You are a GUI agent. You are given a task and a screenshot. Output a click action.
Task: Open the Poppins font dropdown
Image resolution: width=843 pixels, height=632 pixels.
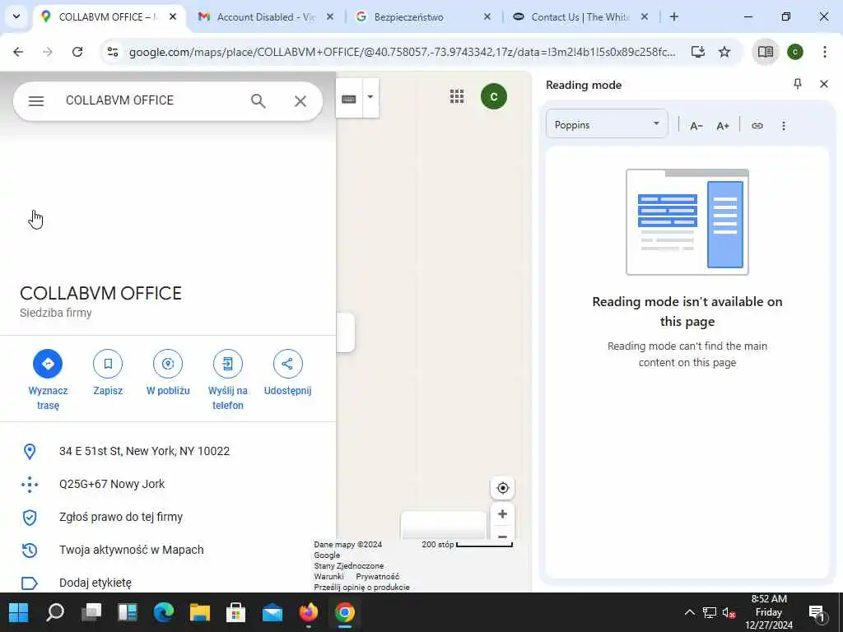(x=607, y=124)
